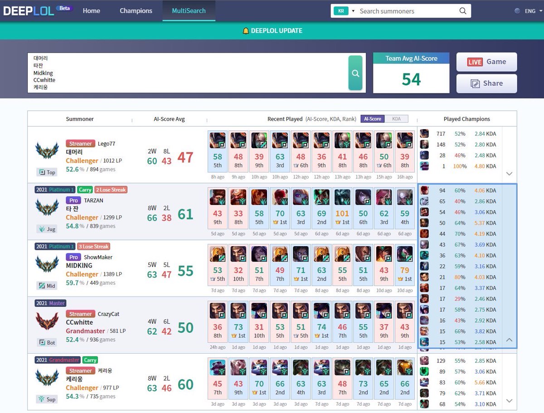Click champion icon with 94 games, 60% winrate
The image size is (544, 413).
(424, 190)
